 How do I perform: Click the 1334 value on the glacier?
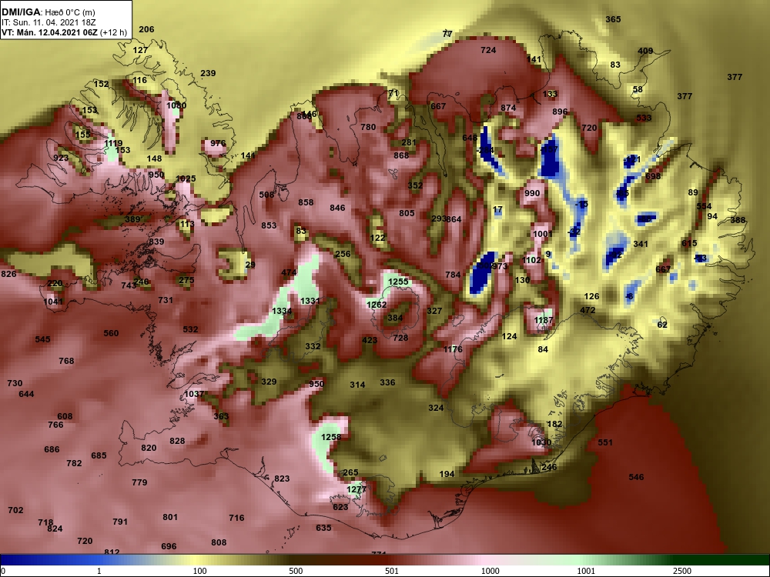tap(282, 311)
